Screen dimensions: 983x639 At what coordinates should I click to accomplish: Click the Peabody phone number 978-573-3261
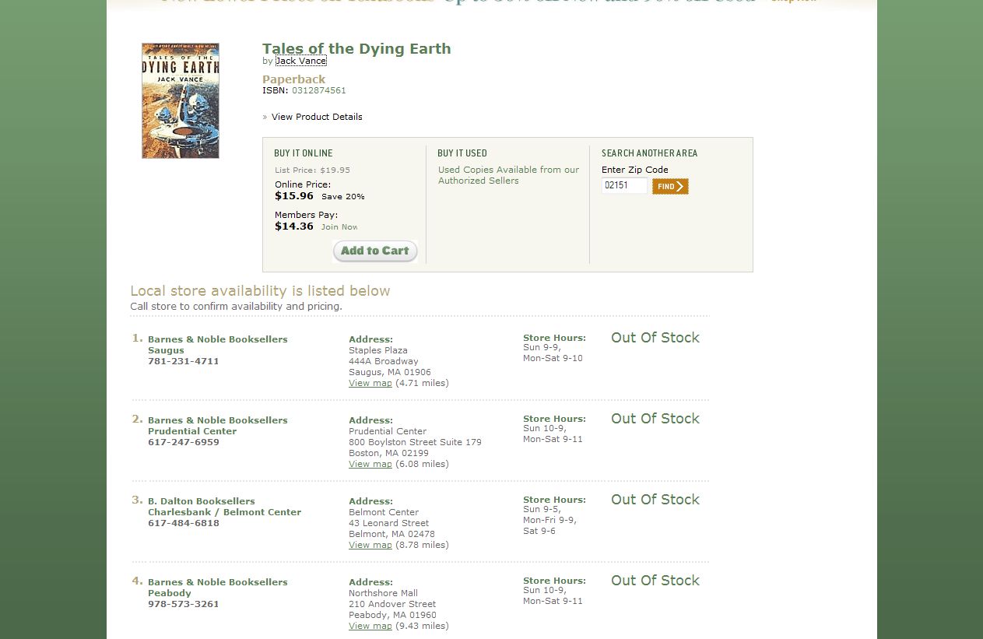click(184, 604)
